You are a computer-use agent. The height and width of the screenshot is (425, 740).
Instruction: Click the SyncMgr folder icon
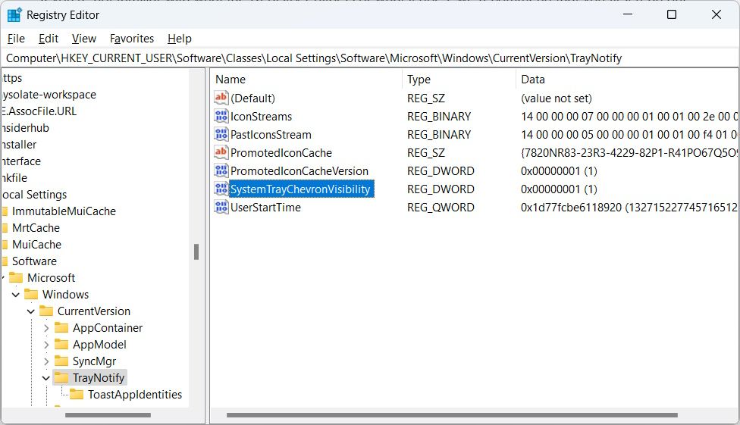click(61, 361)
